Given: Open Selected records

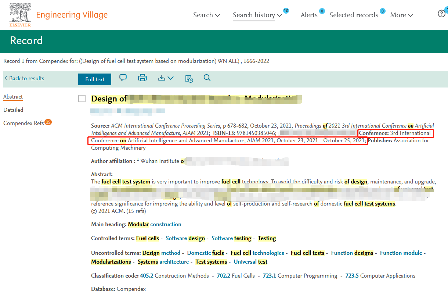Looking at the screenshot, I should pos(354,15).
